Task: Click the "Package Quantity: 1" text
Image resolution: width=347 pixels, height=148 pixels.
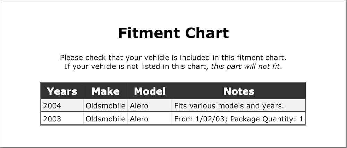Action: click(x=267, y=119)
